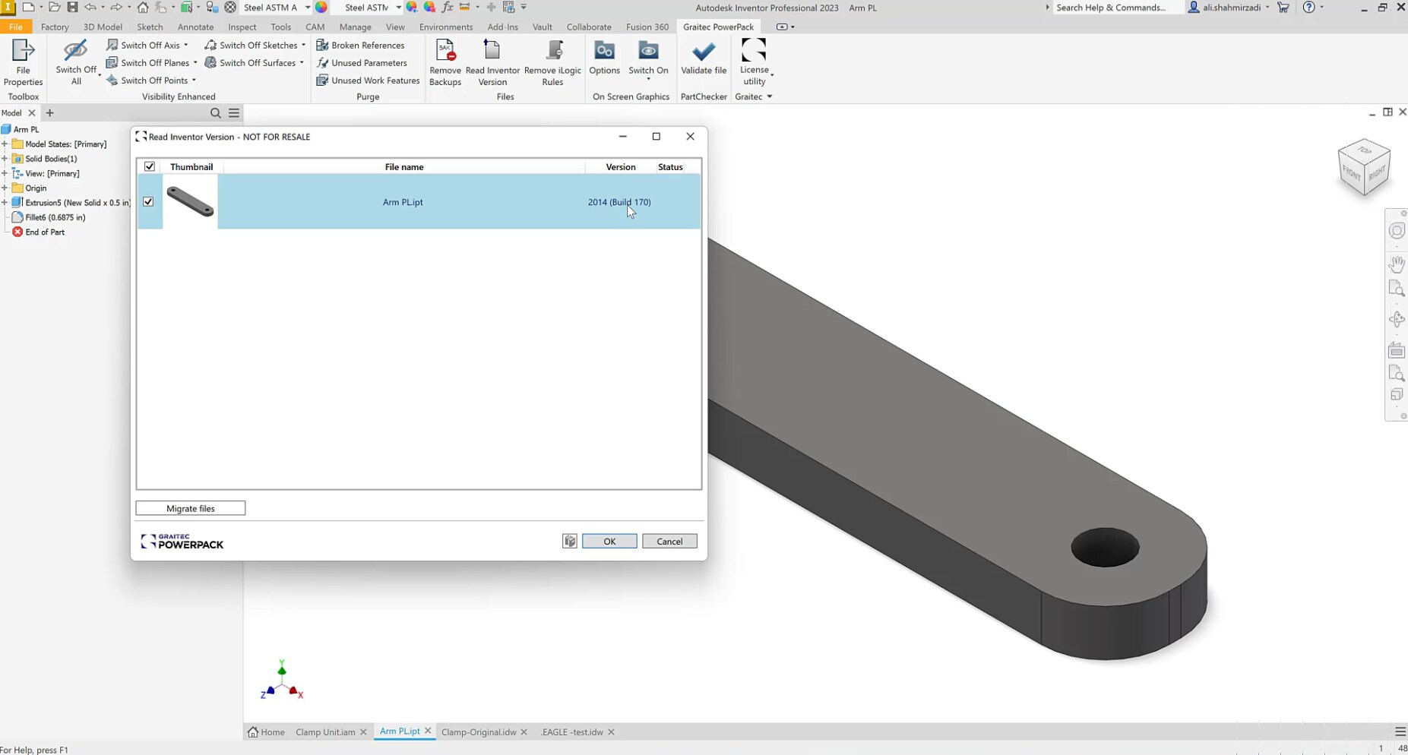
Task: Sort by Version column header
Action: tap(620, 166)
